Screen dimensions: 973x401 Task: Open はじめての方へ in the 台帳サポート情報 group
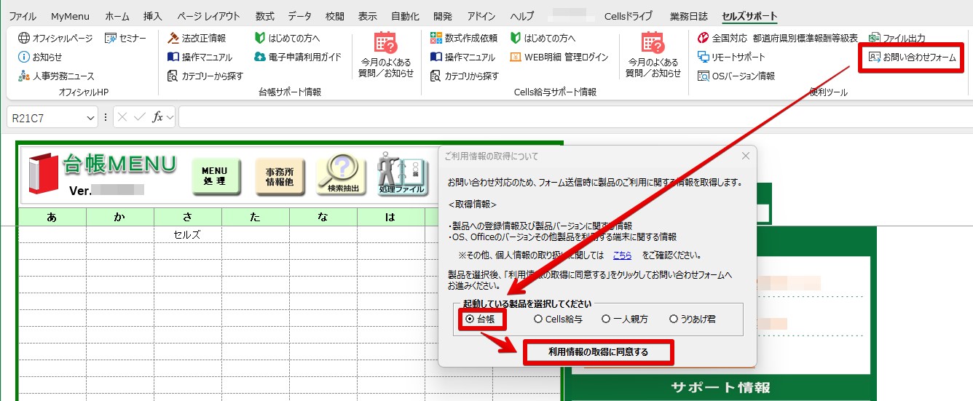pos(288,38)
